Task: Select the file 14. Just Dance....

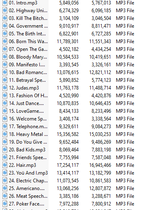Action: [26, 103]
